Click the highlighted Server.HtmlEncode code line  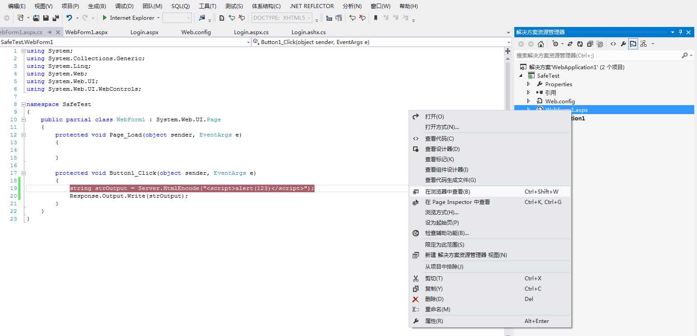[x=192, y=188]
